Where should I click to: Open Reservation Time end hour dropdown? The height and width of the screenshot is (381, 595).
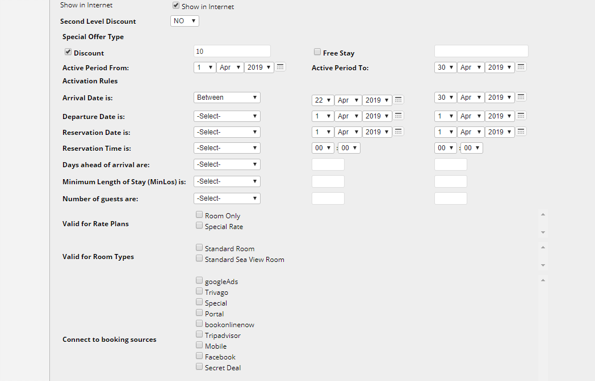(x=445, y=148)
